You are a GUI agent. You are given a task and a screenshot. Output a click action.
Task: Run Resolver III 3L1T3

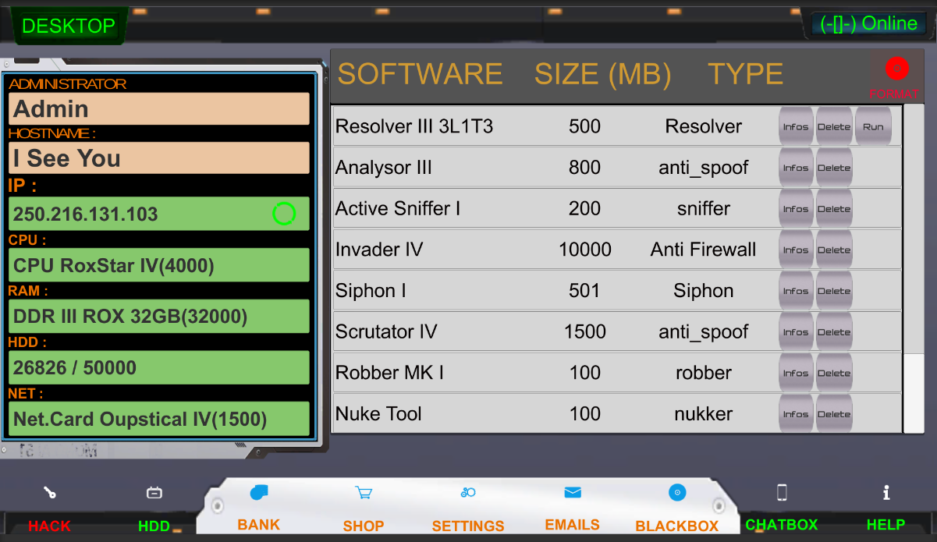click(874, 126)
